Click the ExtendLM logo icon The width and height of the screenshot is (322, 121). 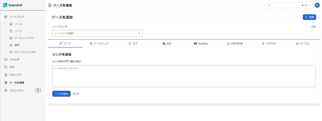(x=5, y=5)
